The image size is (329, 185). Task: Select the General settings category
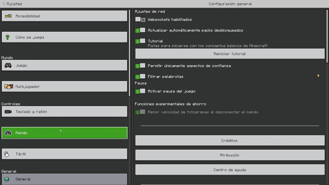(65, 179)
